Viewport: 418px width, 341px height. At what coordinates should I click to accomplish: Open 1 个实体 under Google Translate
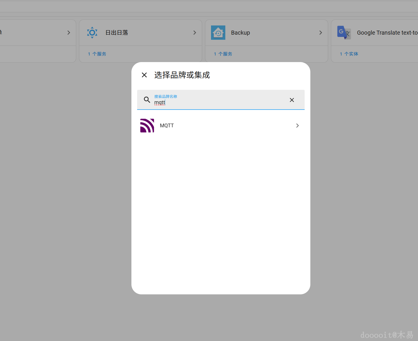click(x=349, y=54)
